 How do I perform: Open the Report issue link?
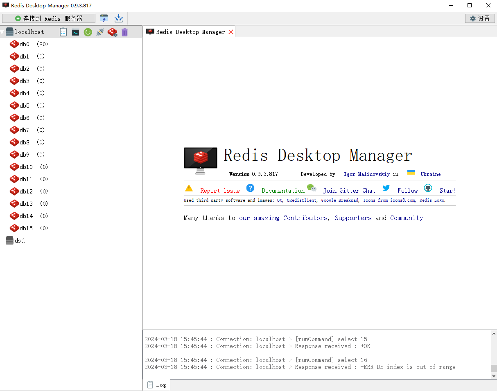click(220, 191)
